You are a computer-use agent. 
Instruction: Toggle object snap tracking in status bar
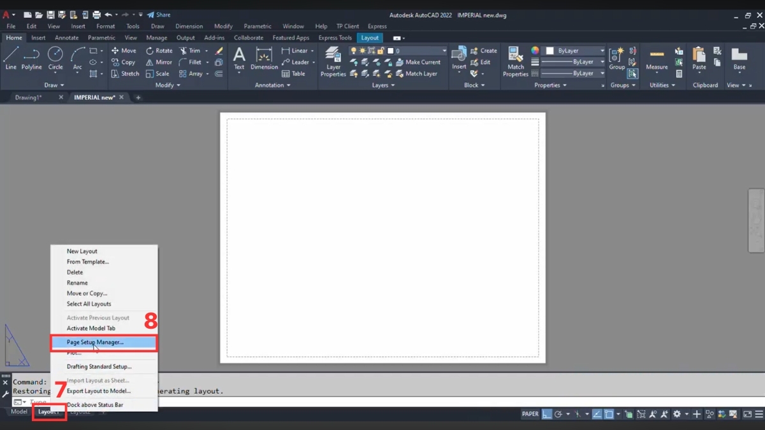[x=597, y=414]
